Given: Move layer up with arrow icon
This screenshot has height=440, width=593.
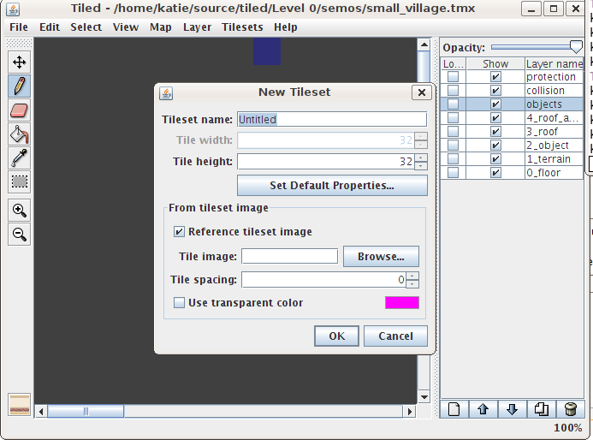Looking at the screenshot, I should [483, 409].
